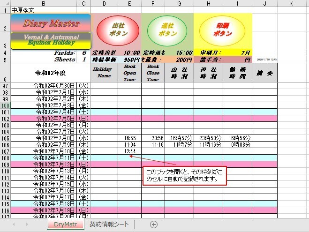Add a new sheet with plus icon

153,225
